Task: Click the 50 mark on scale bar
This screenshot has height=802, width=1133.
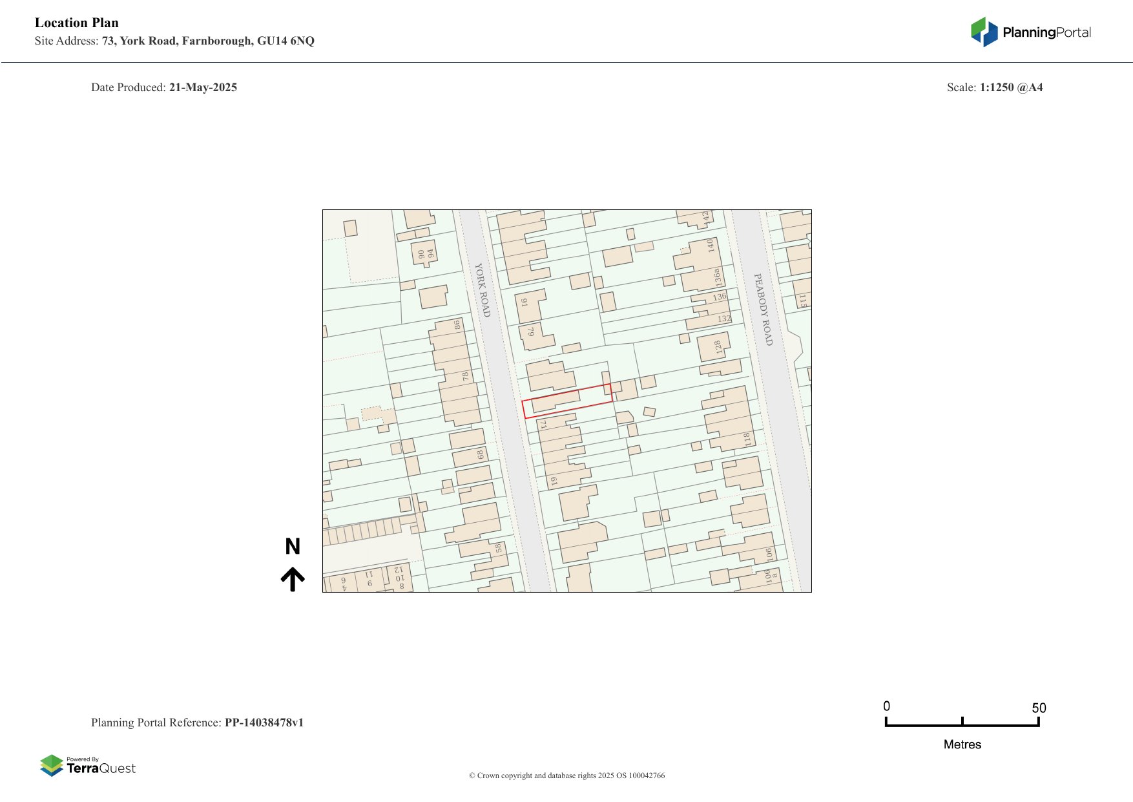Action: tap(1038, 708)
